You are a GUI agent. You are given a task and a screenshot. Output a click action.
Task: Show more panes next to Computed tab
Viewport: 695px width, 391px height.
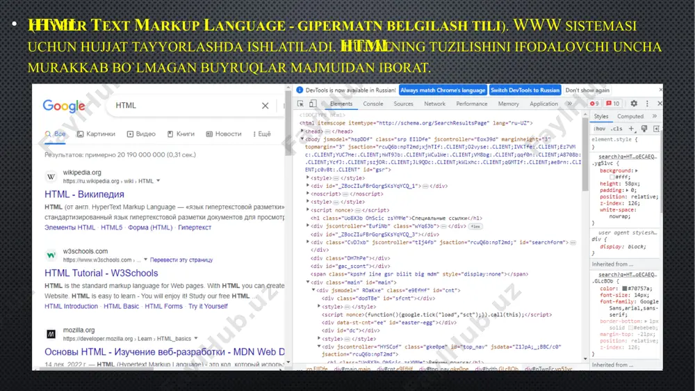[x=655, y=116]
